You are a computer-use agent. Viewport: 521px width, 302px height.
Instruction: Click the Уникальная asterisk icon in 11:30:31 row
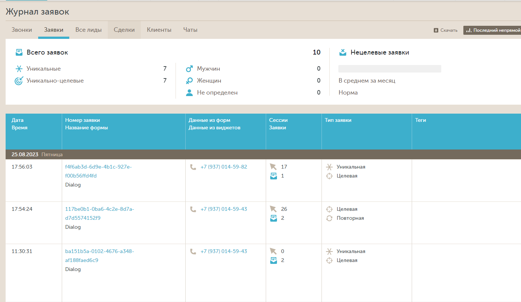pos(329,252)
